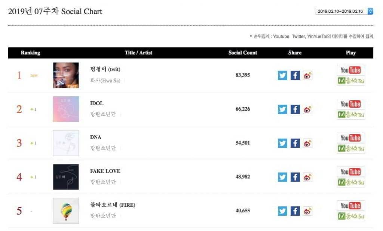Open the 화사(Hwa Sa) artist link
The image size is (383, 231).
pos(105,80)
